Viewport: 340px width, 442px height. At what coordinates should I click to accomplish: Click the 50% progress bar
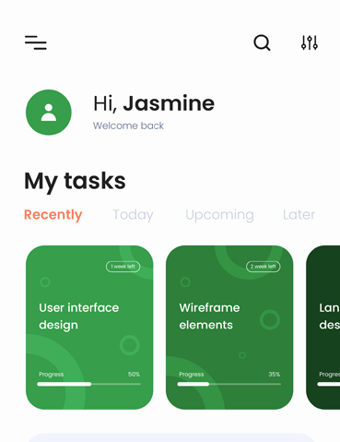[88, 384]
